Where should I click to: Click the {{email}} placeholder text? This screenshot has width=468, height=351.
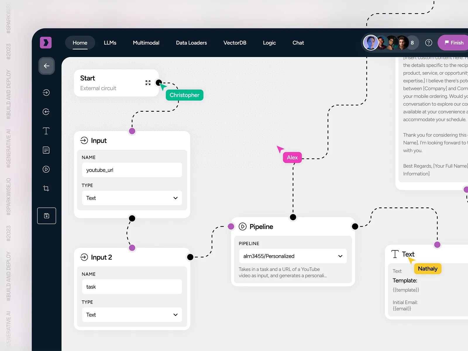pyautogui.click(x=402, y=309)
